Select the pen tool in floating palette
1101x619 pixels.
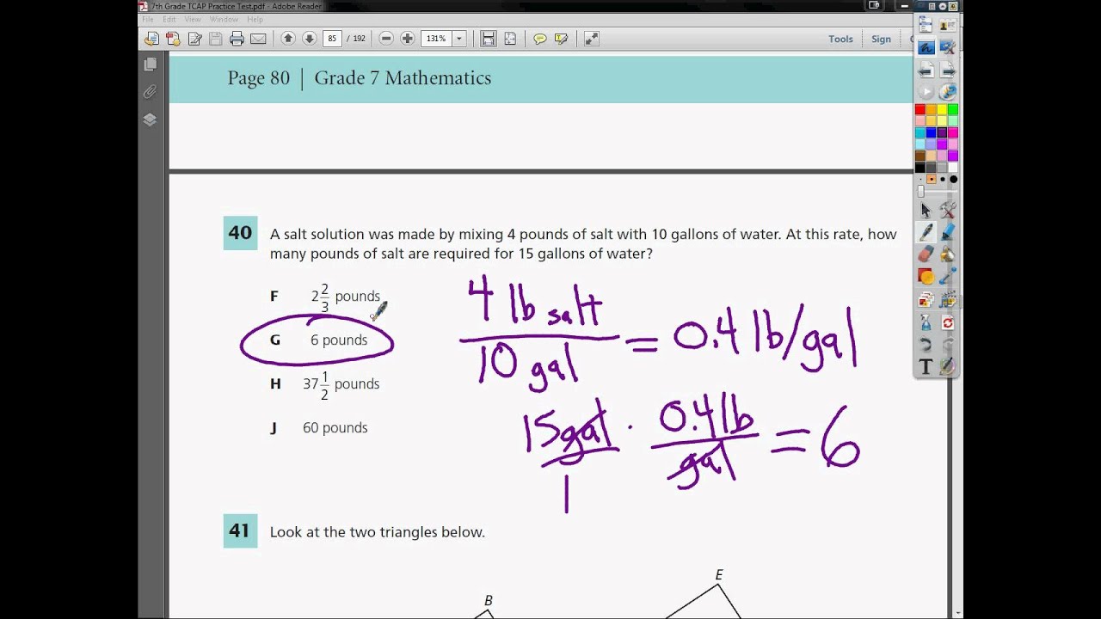[x=926, y=232]
